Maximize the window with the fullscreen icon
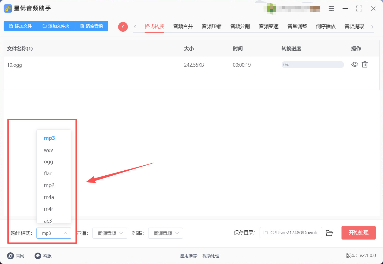 click(359, 9)
